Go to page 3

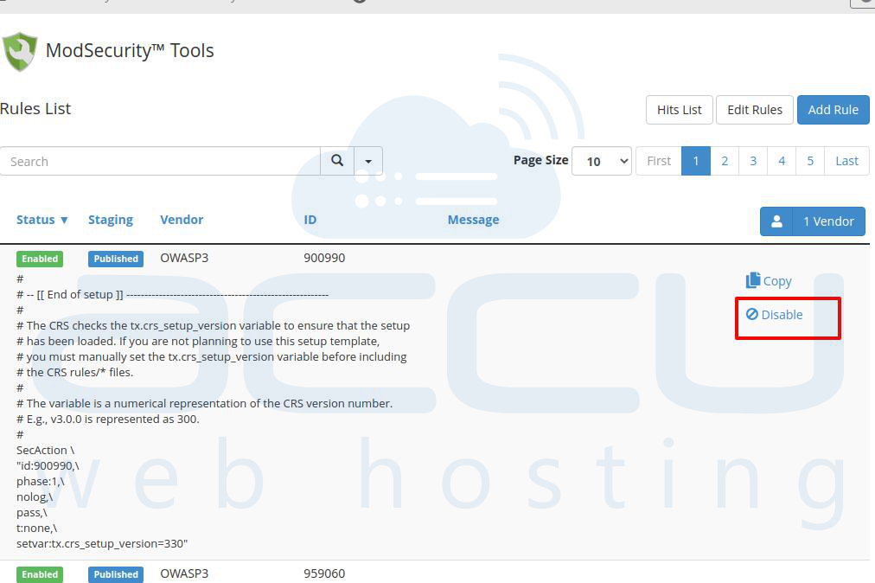point(753,161)
